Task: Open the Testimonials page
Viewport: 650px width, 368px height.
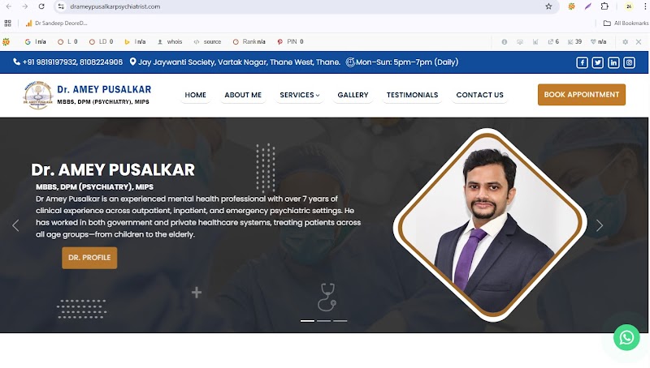Action: coord(412,95)
